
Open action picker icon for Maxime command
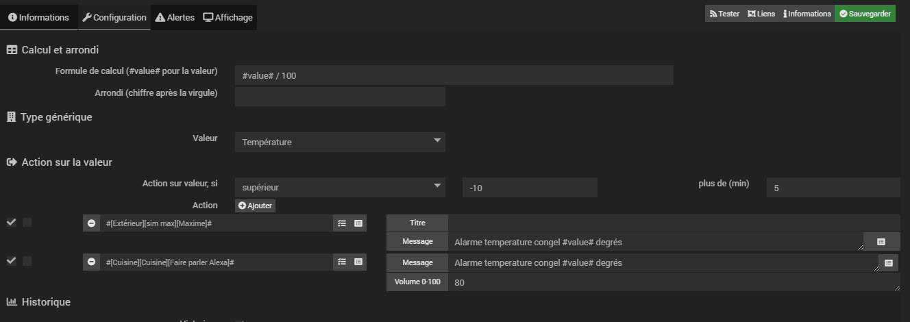(x=341, y=223)
